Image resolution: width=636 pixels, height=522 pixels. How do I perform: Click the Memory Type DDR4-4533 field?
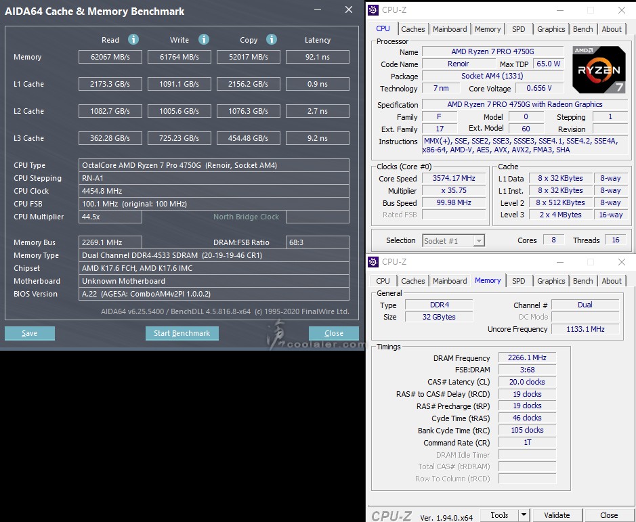(214, 255)
